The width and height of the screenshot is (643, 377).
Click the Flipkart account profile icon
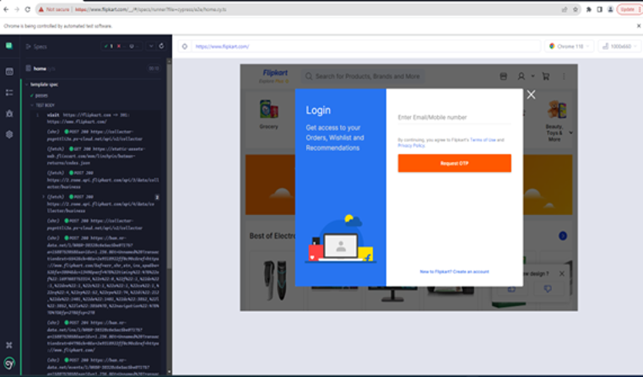coord(521,76)
